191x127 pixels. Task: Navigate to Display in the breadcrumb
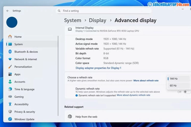(97, 20)
